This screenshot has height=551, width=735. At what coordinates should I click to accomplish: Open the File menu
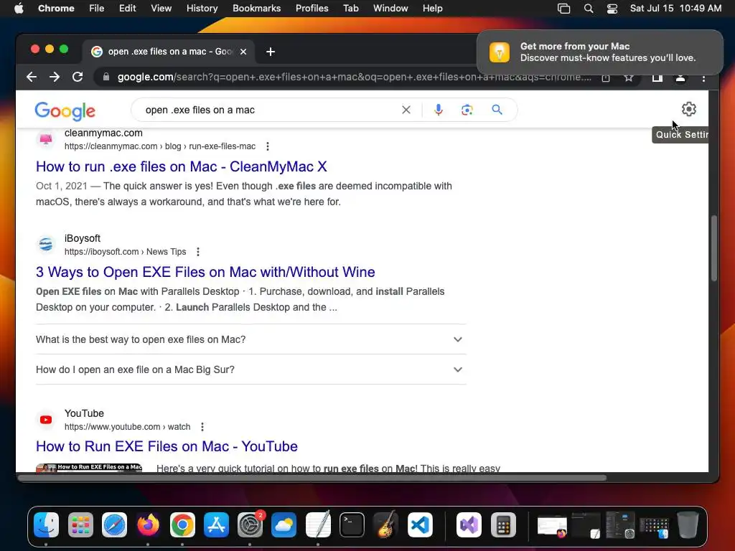pos(97,9)
